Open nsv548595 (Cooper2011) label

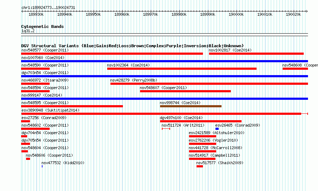pos(45,103)
